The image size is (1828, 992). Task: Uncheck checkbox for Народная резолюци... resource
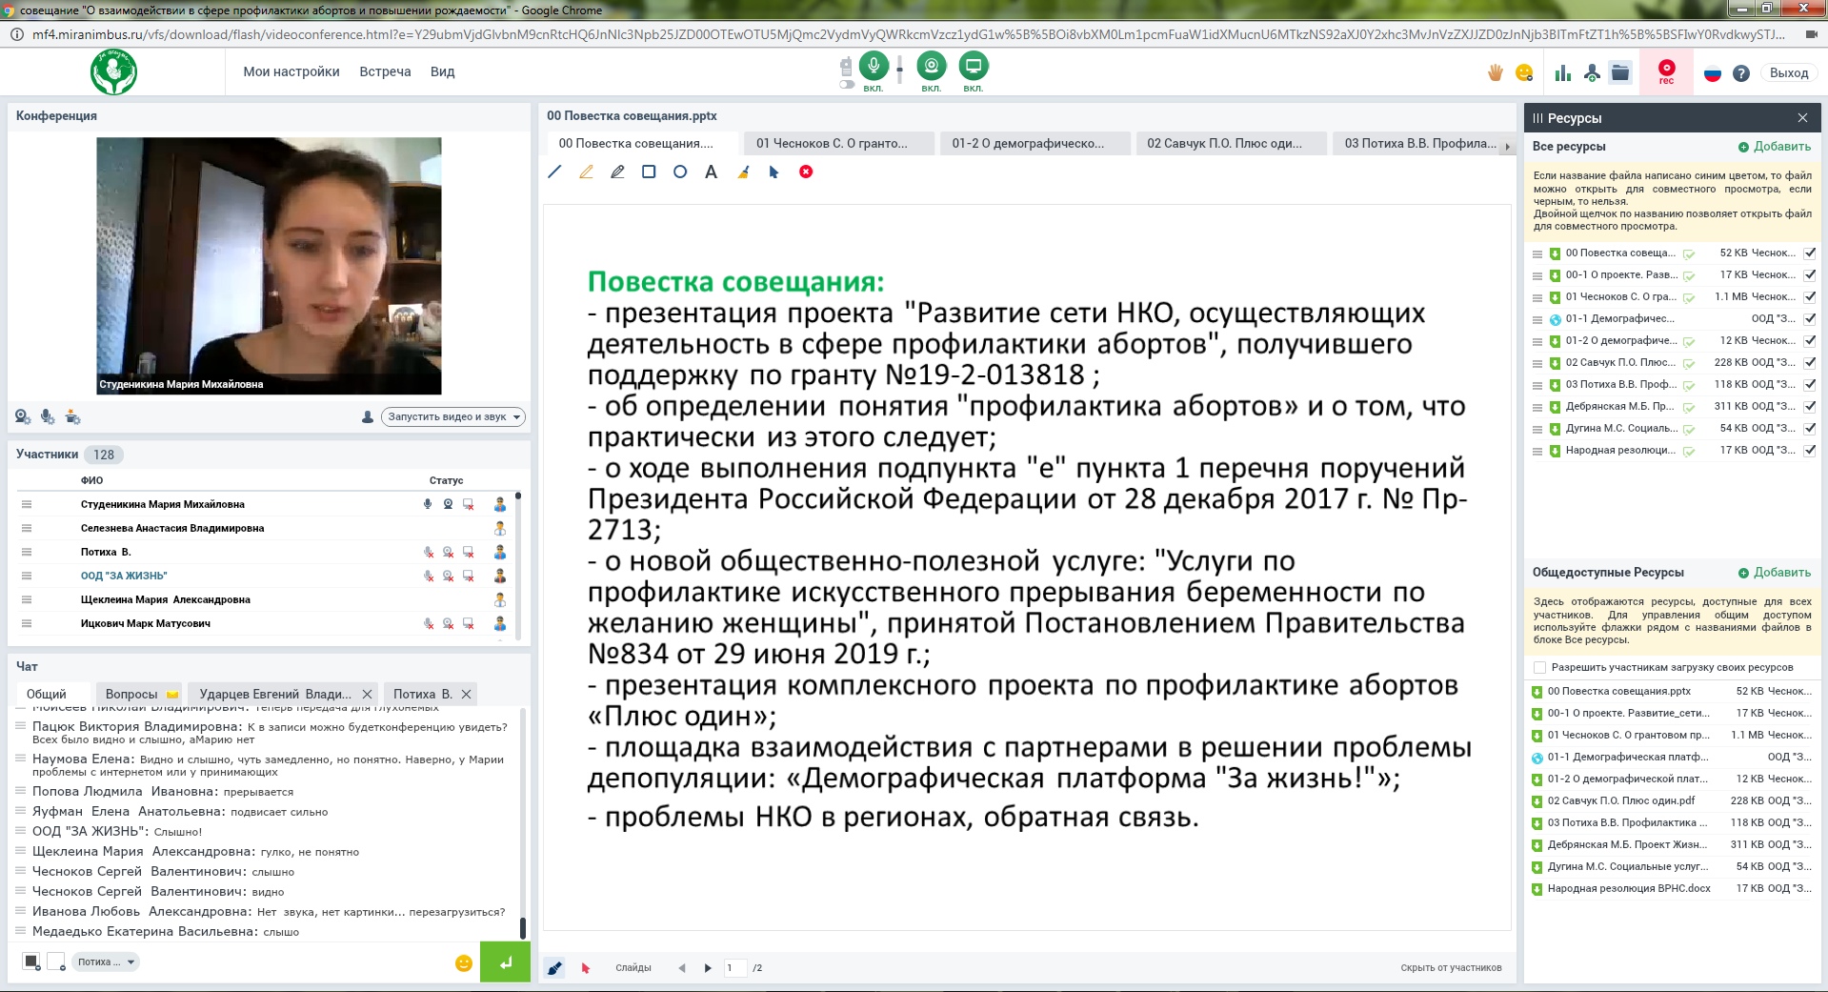coord(1809,451)
